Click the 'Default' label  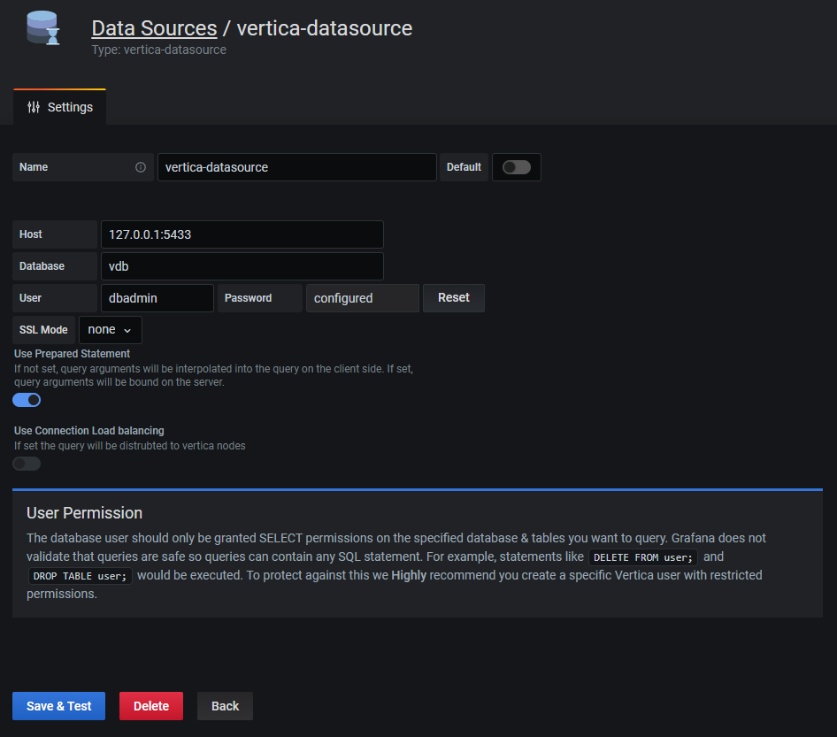tap(464, 167)
